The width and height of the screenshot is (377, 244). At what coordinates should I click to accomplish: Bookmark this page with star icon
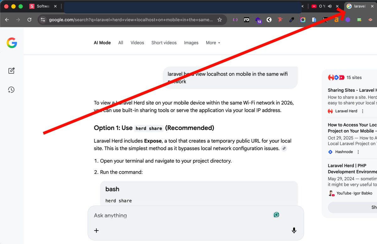[x=220, y=19]
